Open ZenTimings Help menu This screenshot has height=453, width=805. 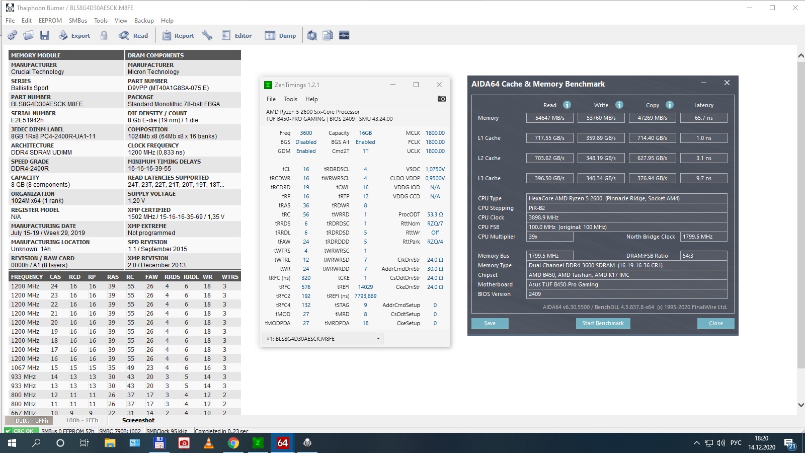coord(311,99)
